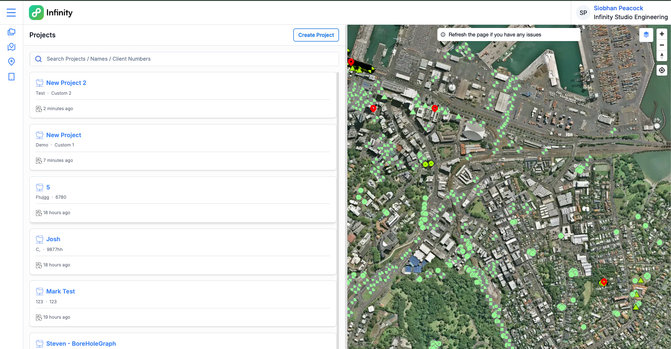This screenshot has height=349, width=671.
Task: Click the search magnifier icon
Action: (39, 59)
